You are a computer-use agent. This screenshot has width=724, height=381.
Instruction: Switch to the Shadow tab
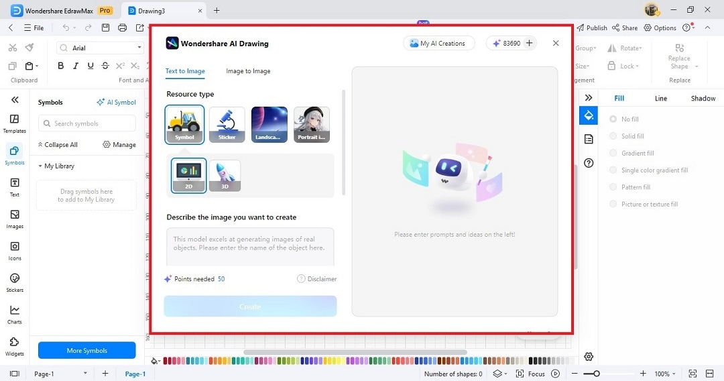point(703,99)
